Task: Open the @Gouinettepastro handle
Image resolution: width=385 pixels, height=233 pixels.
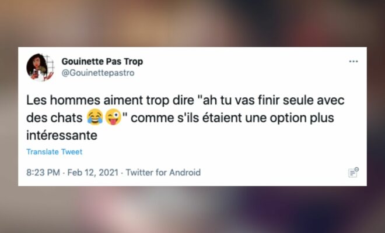Action: coord(98,73)
